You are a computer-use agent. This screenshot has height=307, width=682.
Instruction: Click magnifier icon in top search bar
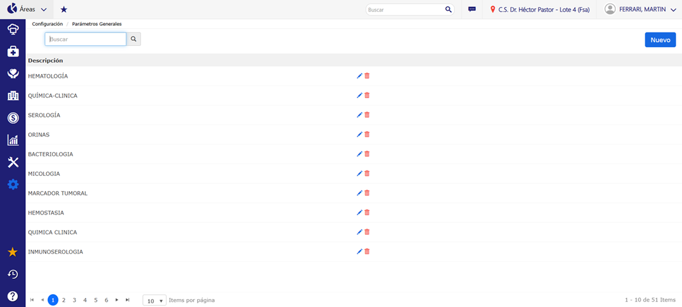(448, 10)
